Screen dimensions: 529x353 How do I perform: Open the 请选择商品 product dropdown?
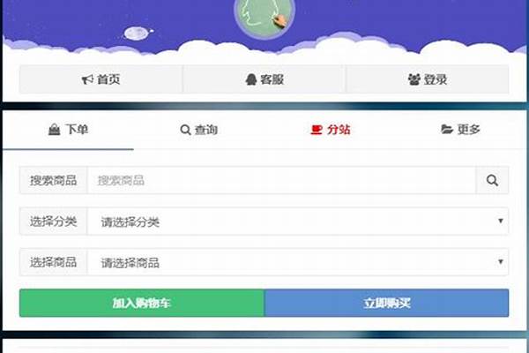pos(298,262)
